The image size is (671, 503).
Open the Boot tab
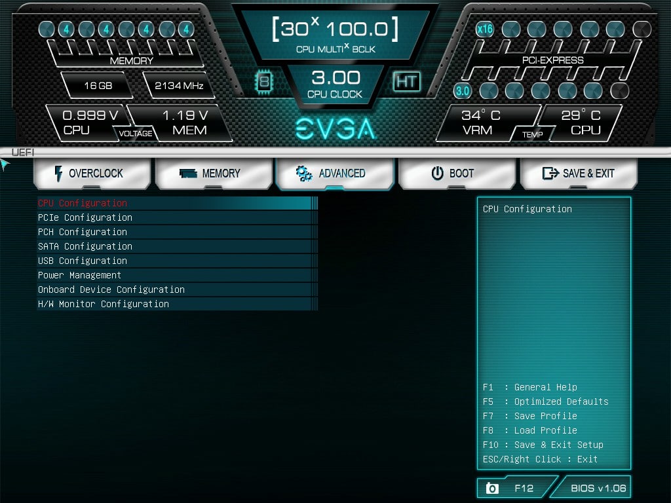click(455, 174)
